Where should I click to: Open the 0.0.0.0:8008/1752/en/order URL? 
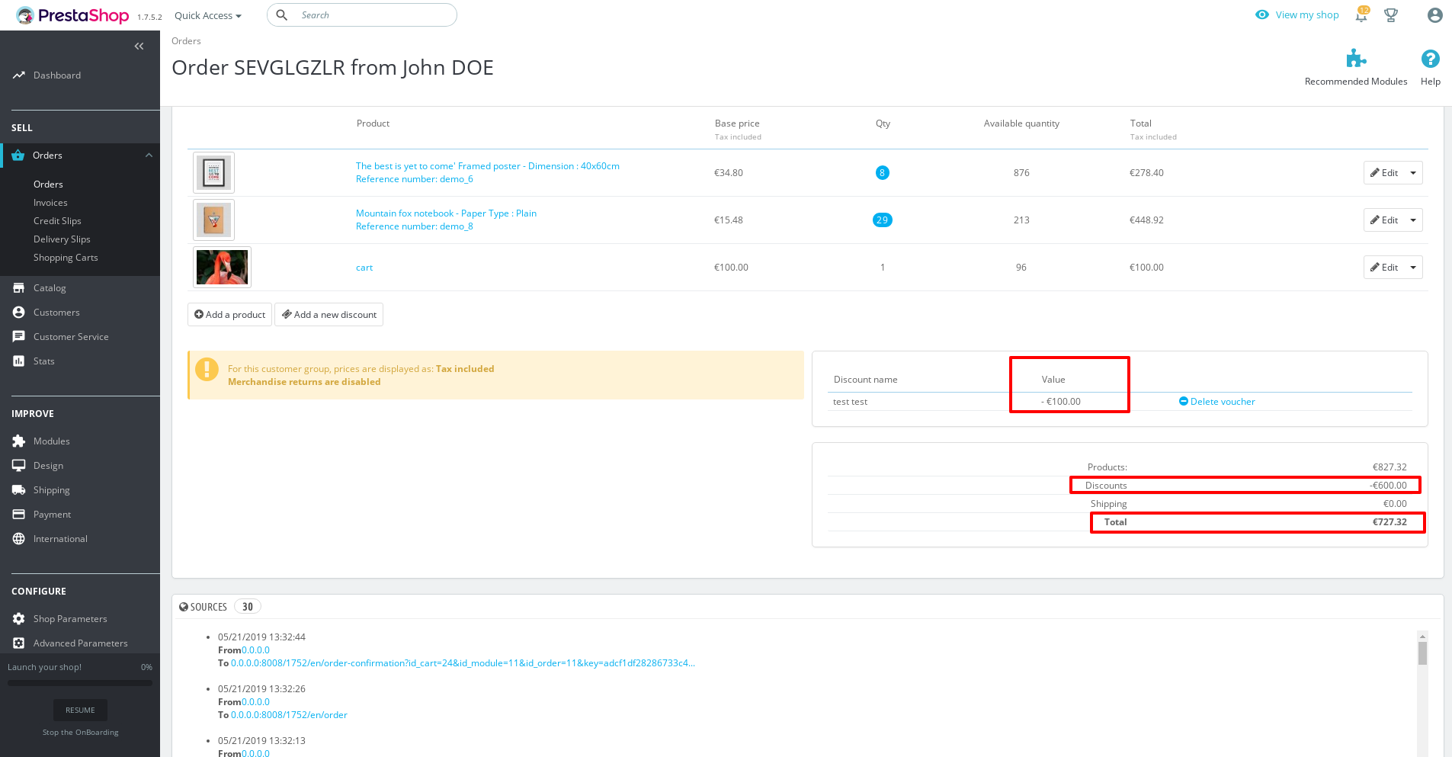tap(289, 715)
